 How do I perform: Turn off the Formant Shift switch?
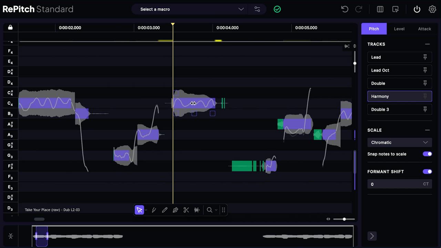coord(427,172)
